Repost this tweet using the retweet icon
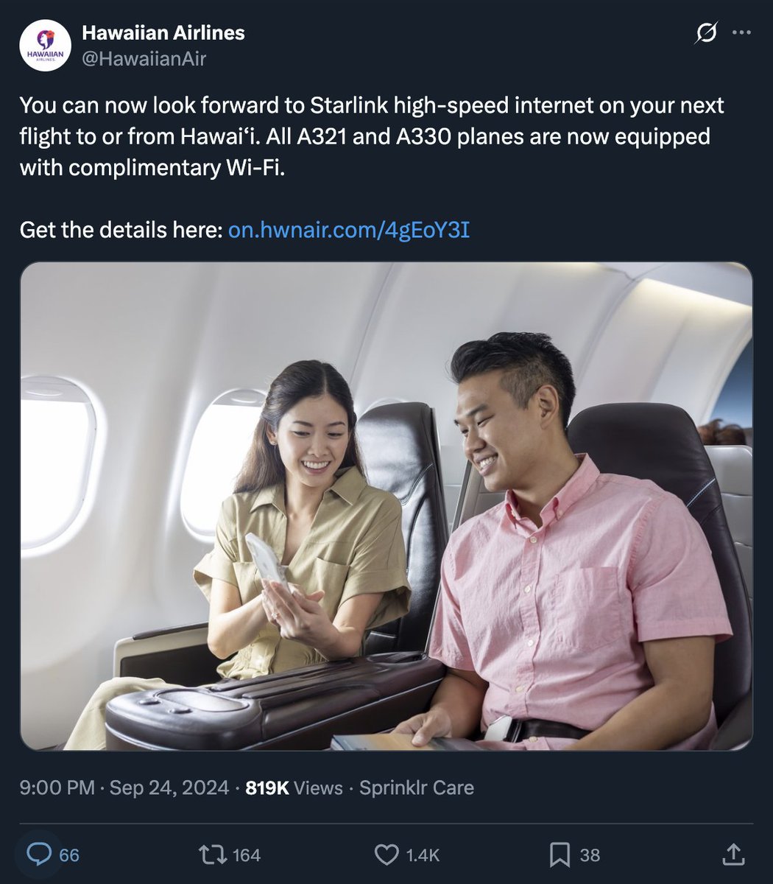The height and width of the screenshot is (884, 773). coord(212,855)
